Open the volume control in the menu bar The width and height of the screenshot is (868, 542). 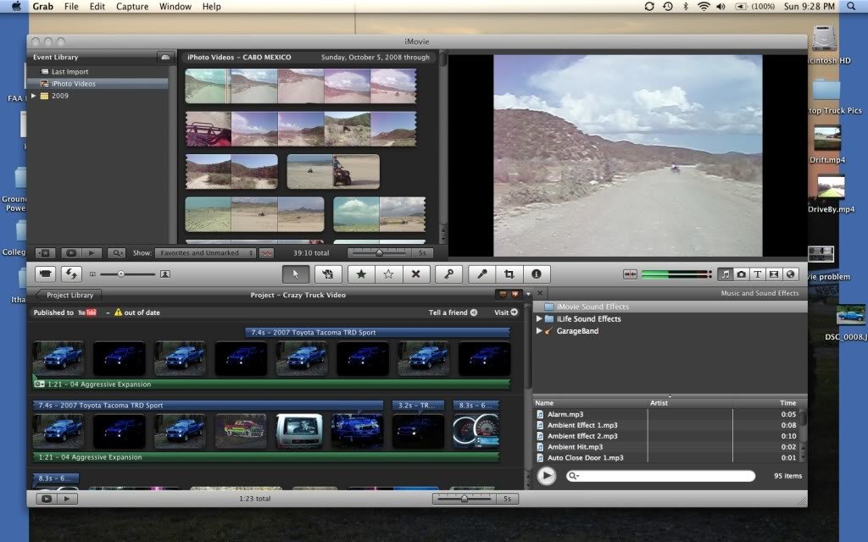(721, 7)
